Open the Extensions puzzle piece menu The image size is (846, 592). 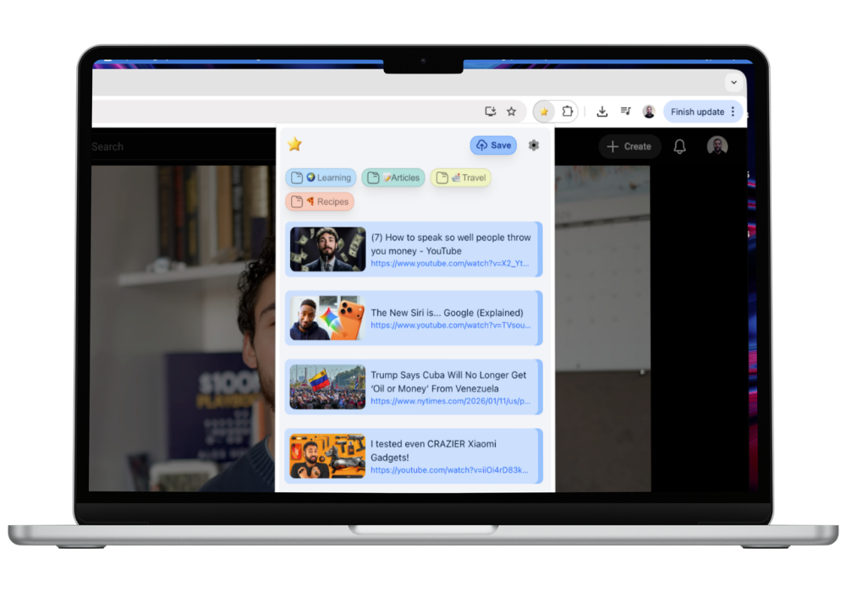tap(568, 111)
